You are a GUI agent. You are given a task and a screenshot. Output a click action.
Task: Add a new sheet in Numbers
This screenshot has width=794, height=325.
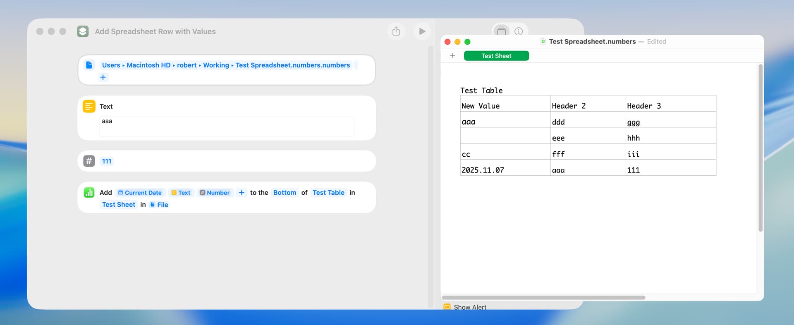click(x=452, y=55)
